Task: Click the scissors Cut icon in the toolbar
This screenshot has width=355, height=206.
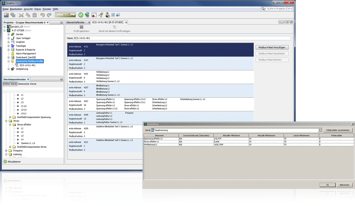Action: tap(21, 15)
